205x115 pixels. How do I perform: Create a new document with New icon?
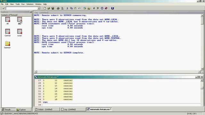(45, 8)
